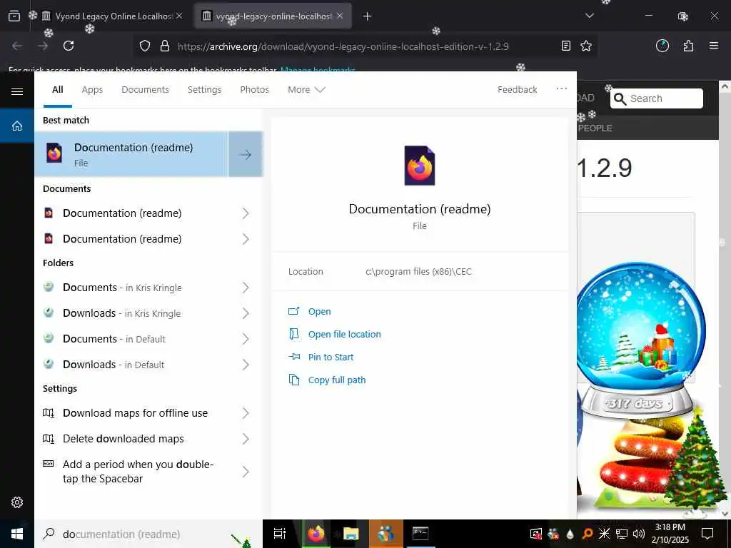The image size is (731, 548).
Task: Expand first Documentation (readme) under Documents
Action: (246, 213)
